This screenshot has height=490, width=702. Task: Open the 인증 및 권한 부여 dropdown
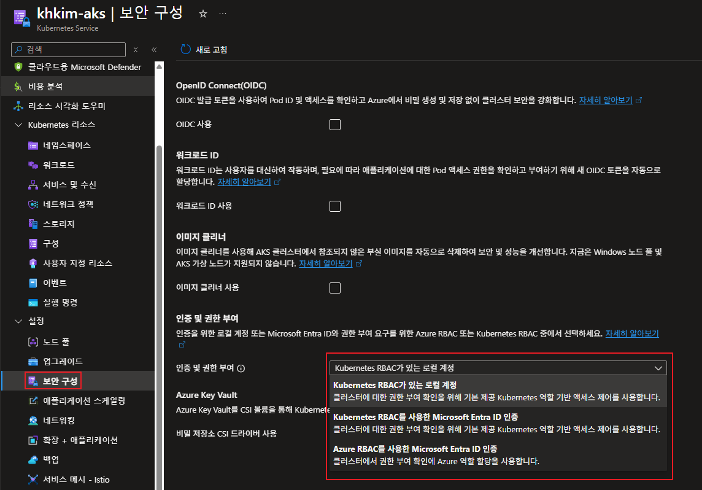pos(498,368)
